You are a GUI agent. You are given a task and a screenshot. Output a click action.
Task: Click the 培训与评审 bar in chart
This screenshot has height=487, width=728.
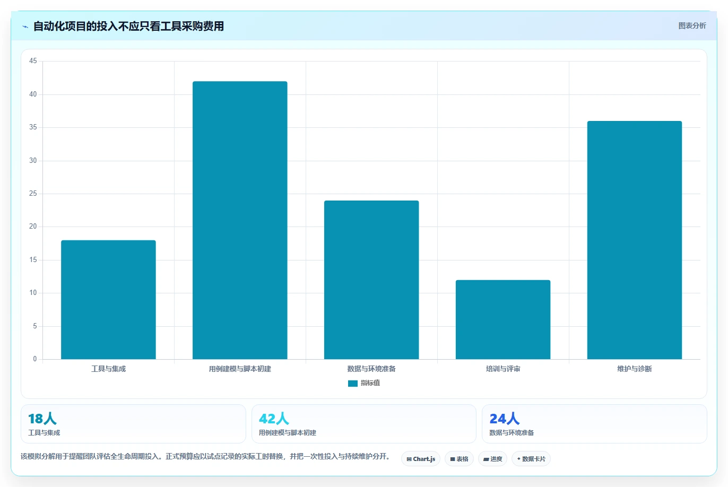pyautogui.click(x=503, y=319)
